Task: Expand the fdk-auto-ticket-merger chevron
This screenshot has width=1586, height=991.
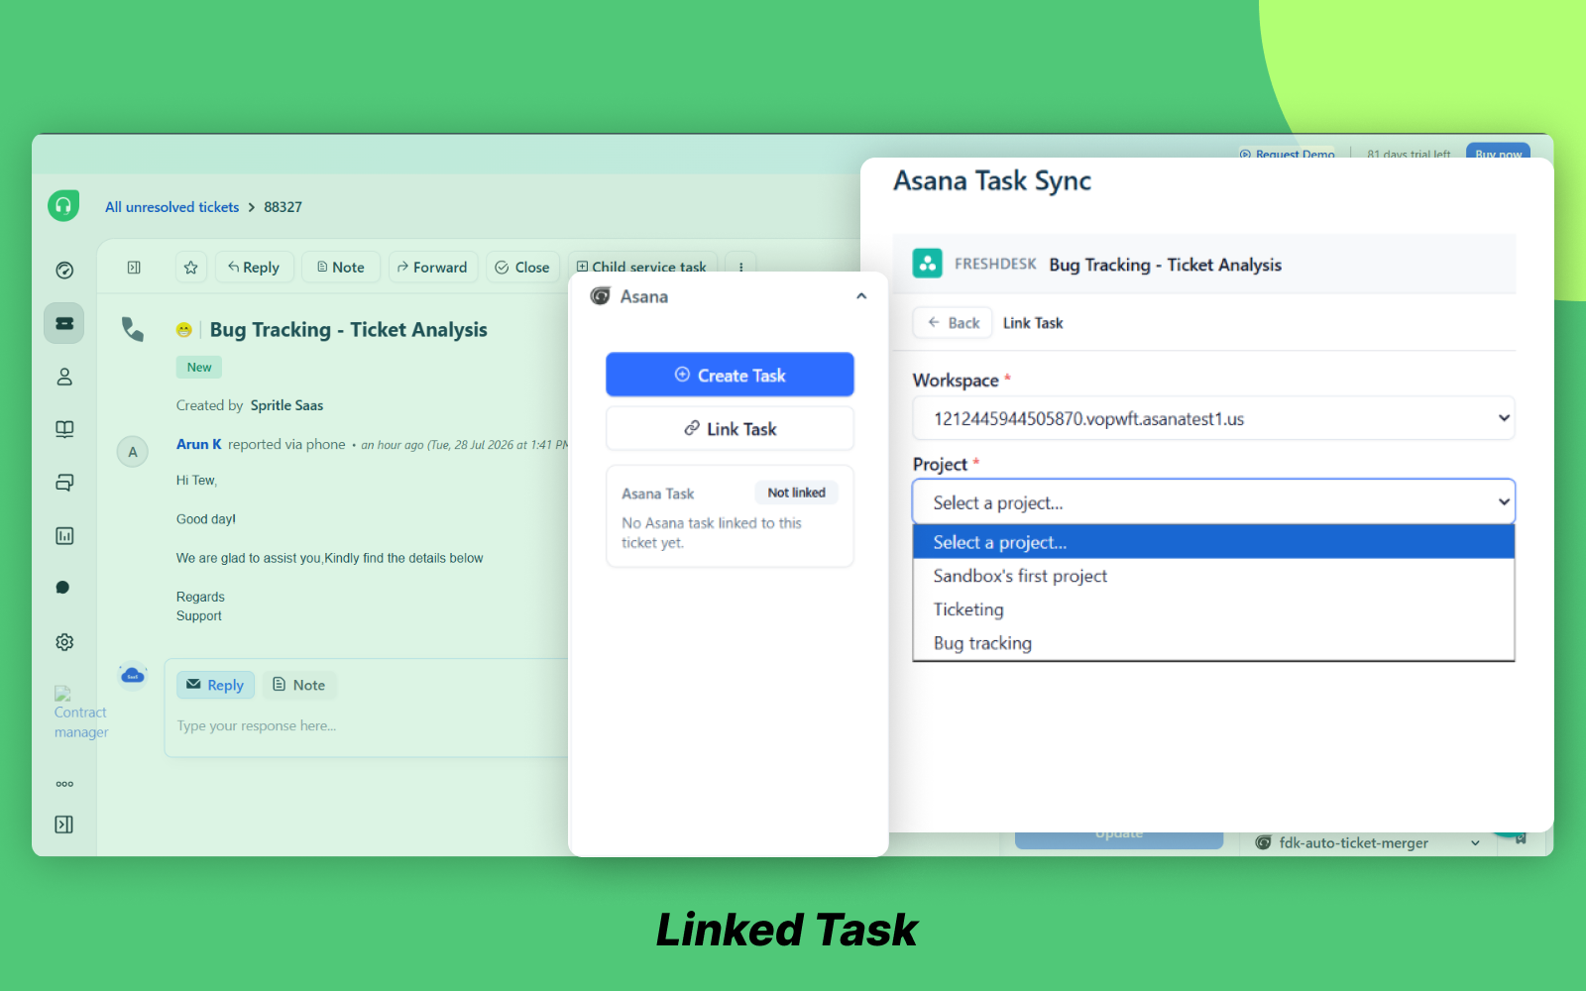Action: tap(1475, 843)
